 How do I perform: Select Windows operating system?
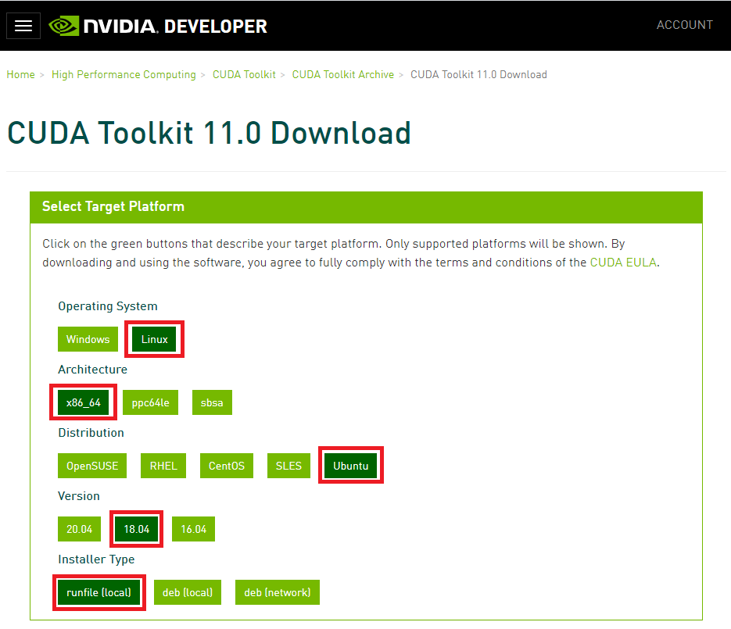88,339
